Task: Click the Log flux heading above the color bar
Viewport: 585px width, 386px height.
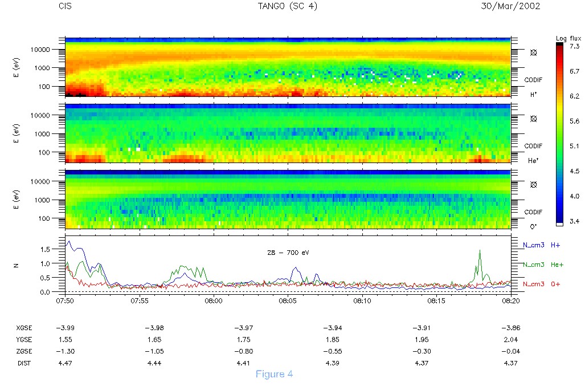Action: [568, 38]
